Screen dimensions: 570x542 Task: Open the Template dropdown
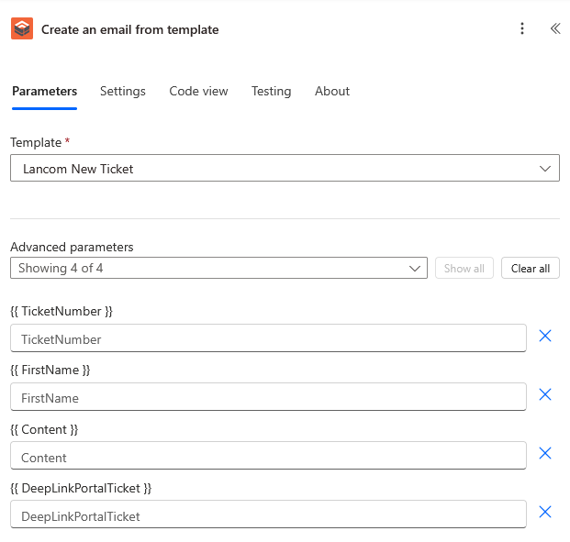285,169
